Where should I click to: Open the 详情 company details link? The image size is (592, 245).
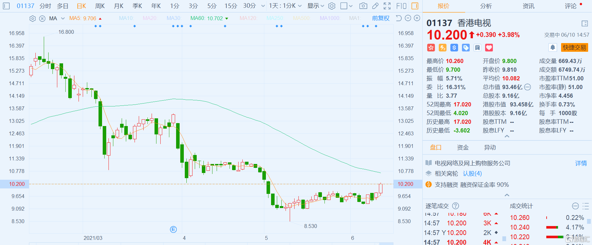581,163
